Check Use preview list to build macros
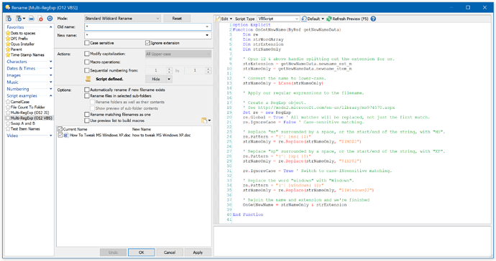The width and height of the screenshot is (496, 261). coord(87,120)
